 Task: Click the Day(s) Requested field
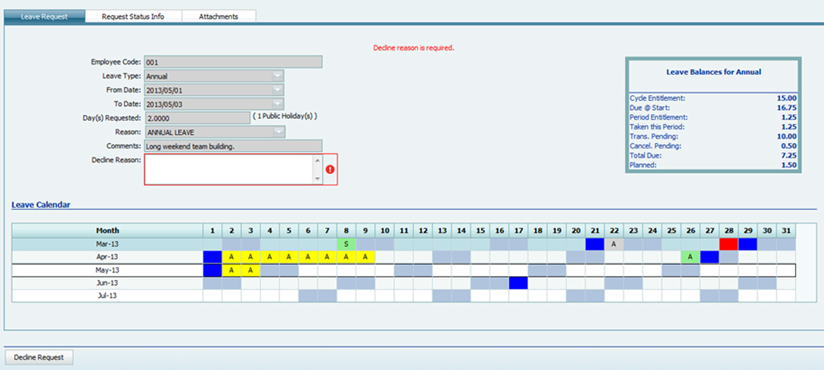[197, 118]
